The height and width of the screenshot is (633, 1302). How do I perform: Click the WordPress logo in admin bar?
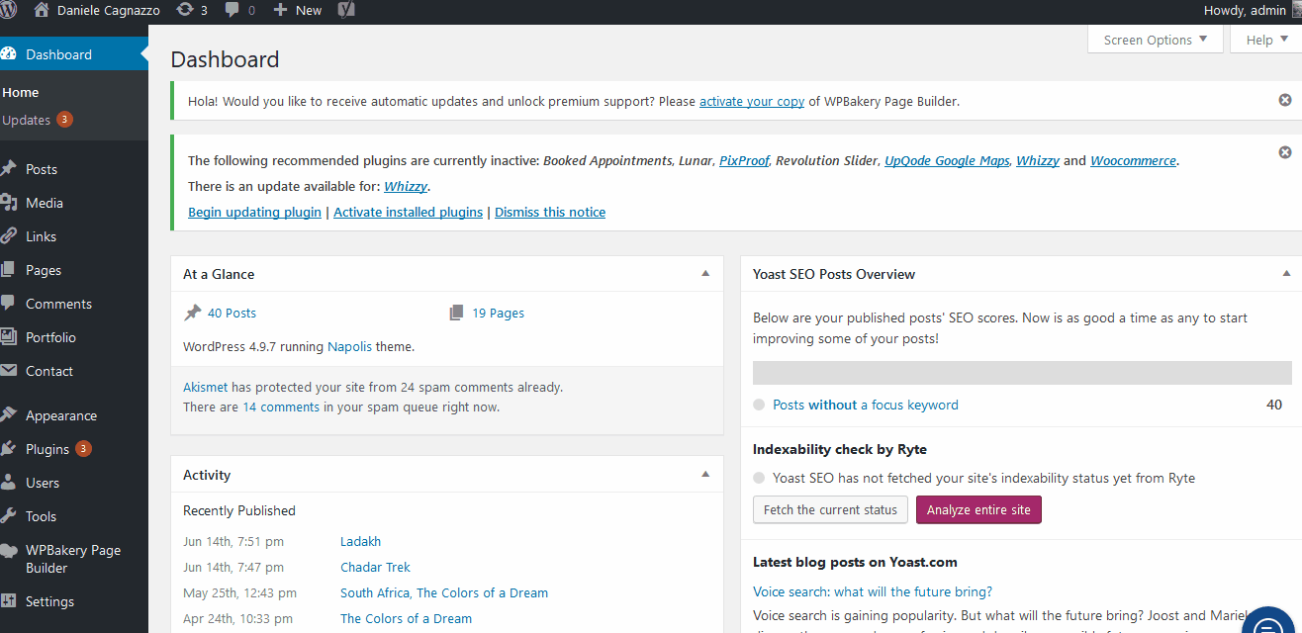click(8, 10)
